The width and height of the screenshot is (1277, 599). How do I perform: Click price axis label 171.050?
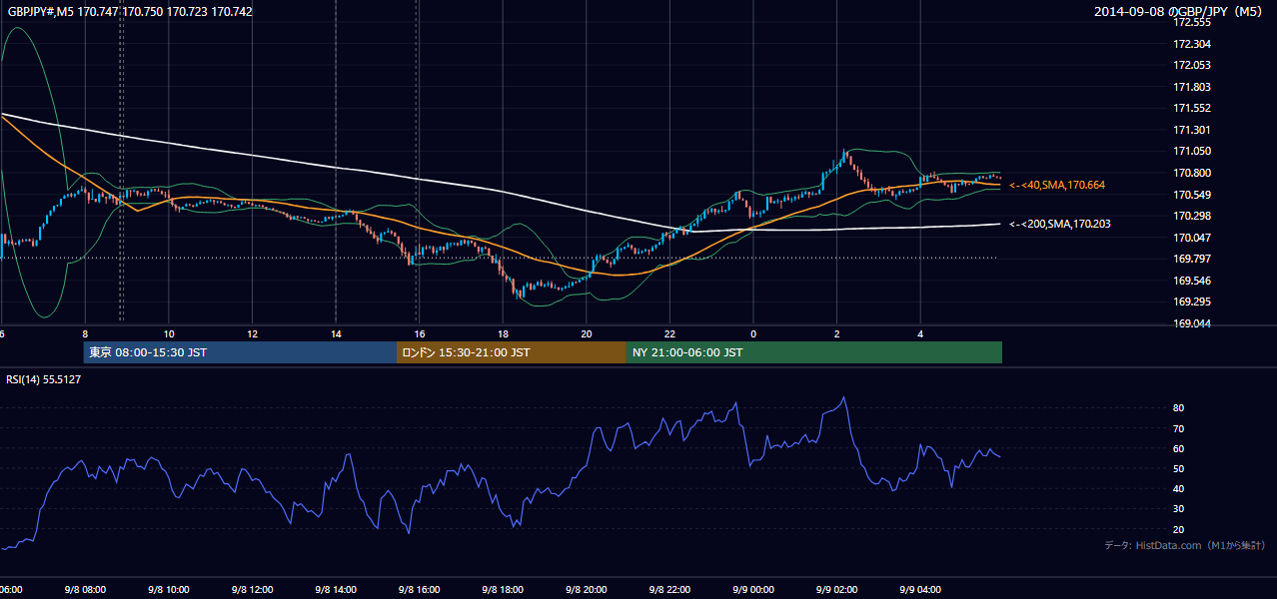[x=1192, y=151]
